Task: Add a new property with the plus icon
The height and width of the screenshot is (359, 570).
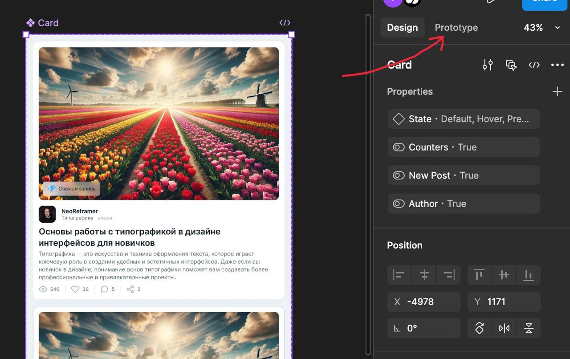Action: [557, 92]
